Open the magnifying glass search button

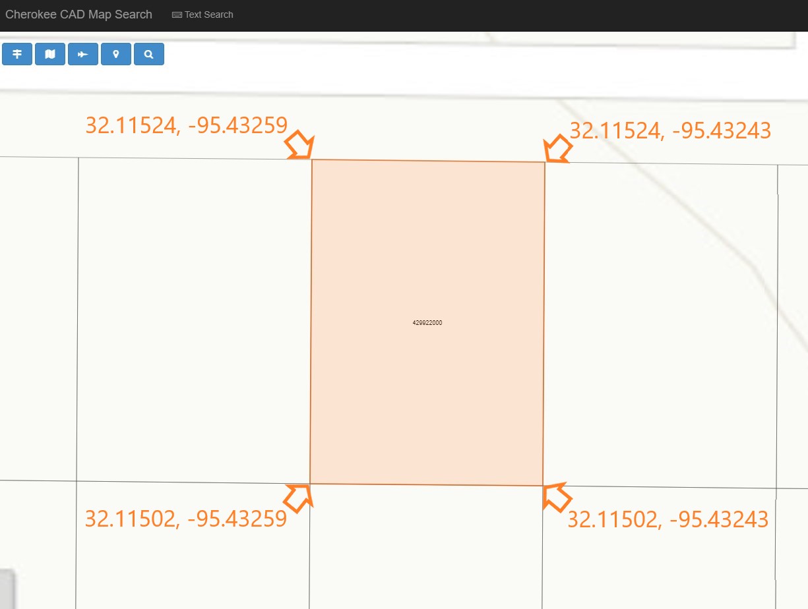click(149, 54)
